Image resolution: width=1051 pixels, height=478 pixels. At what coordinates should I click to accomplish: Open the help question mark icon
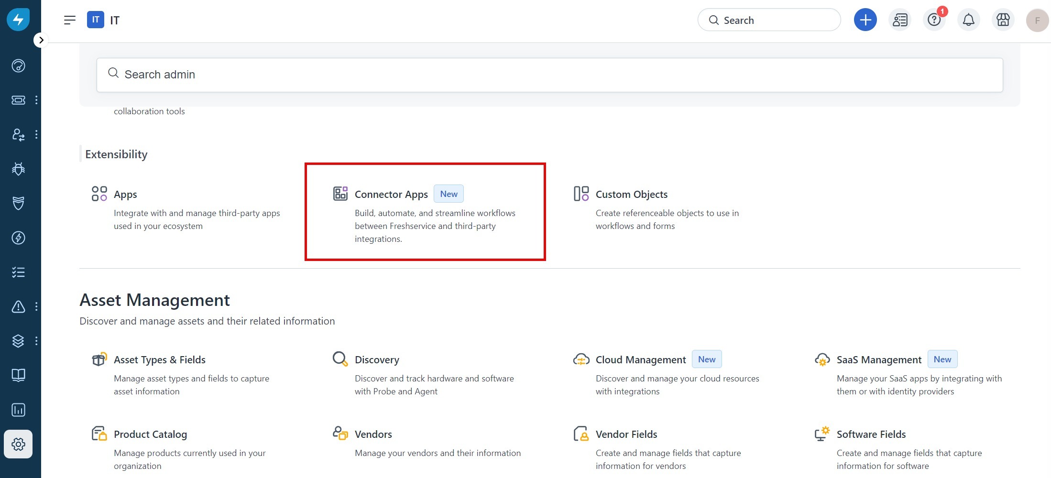coord(934,20)
